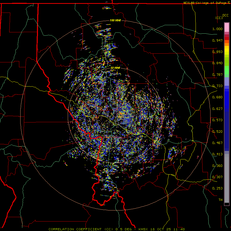This screenshot has width=231, height=231.
Task: Click the DCC label above color scale
Action: click(225, 15)
